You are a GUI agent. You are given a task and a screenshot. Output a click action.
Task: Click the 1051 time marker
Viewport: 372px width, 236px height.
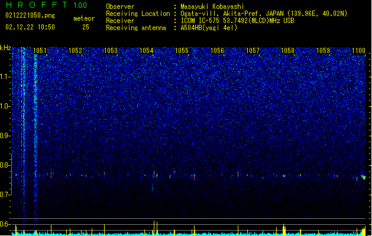(40, 50)
